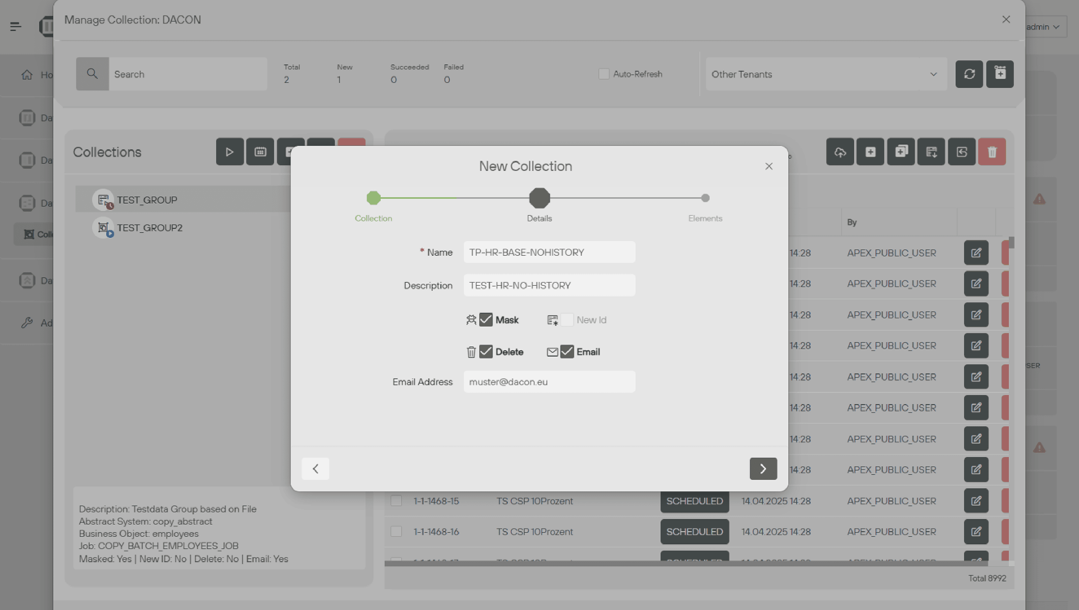Jump to the Elements wizard step
This screenshot has height=610, width=1079.
click(x=705, y=198)
